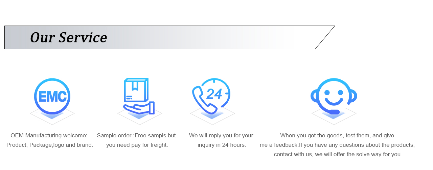This screenshot has height=170, width=433.
Task: Click Sample order free samples text
Action: 136,135
